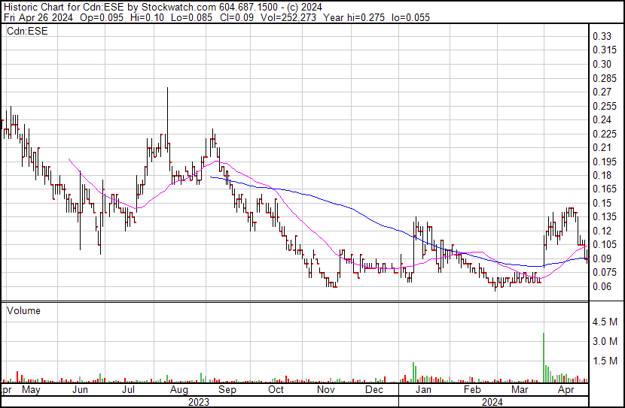Click the 2023 year label

(x=200, y=401)
